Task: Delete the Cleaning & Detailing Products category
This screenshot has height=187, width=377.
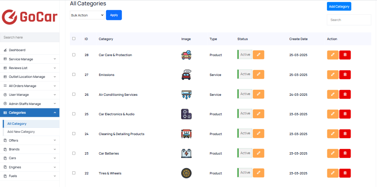Action: 345,134
